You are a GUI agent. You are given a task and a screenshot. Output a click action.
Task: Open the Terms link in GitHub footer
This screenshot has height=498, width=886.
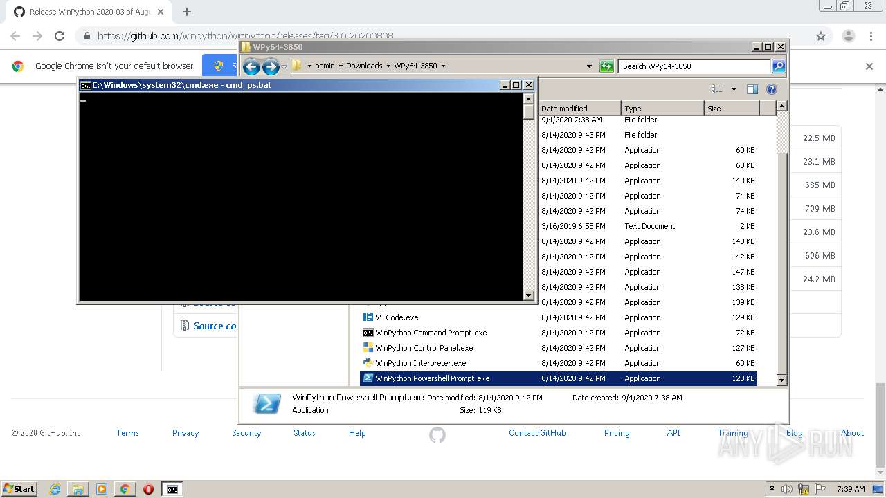click(127, 433)
